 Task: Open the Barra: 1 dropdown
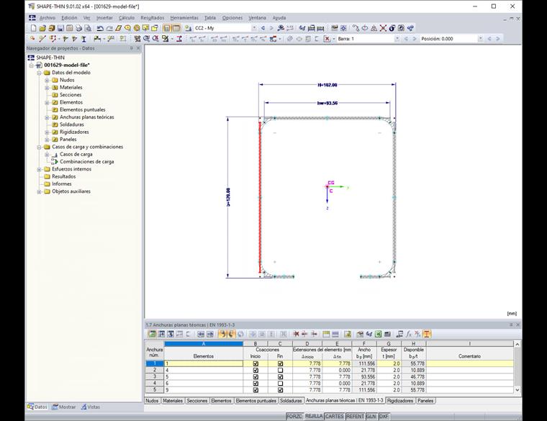click(397, 39)
